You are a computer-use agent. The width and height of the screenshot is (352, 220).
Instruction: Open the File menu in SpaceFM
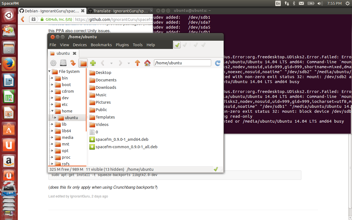click(53, 45)
